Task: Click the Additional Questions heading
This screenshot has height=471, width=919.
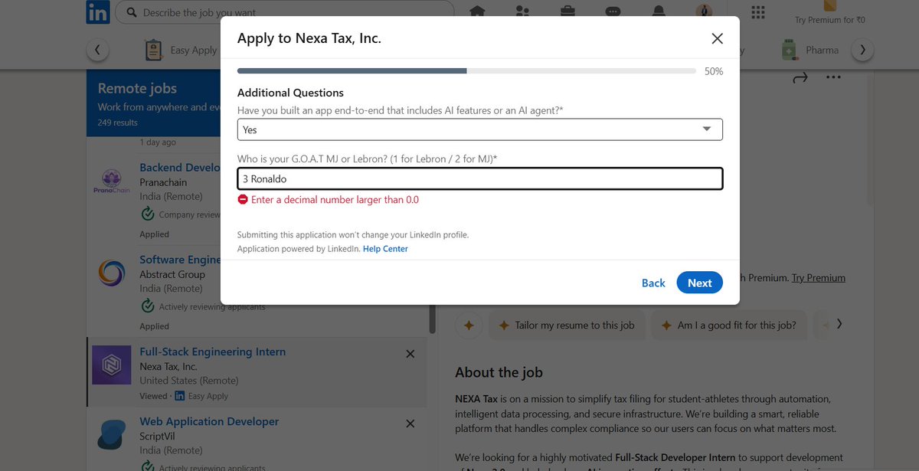Action: coord(290,93)
